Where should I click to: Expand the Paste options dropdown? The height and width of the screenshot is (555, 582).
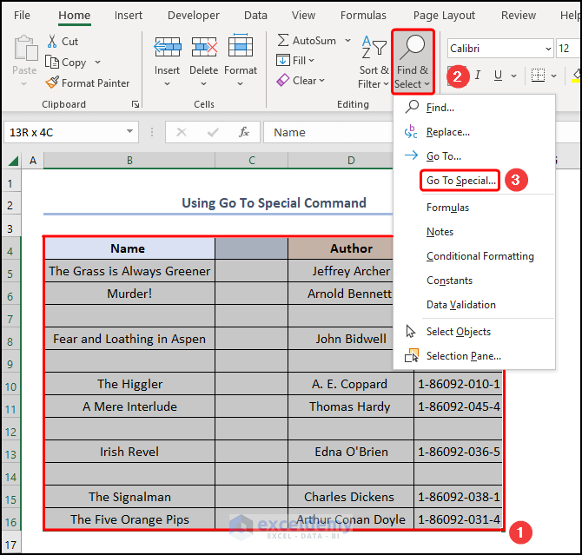tap(24, 84)
